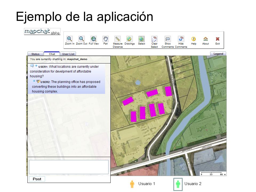Screen dimensions: 256x192
Task: Open Help question mark icon
Action: [x=194, y=39]
